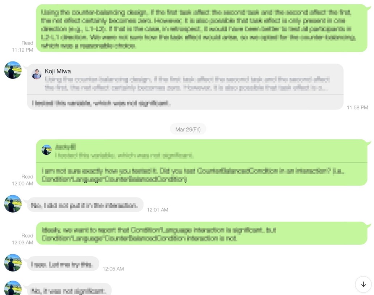The height and width of the screenshot is (295, 374).
Task: Open avatar beside the 12:05 AM message
Action: point(13,262)
